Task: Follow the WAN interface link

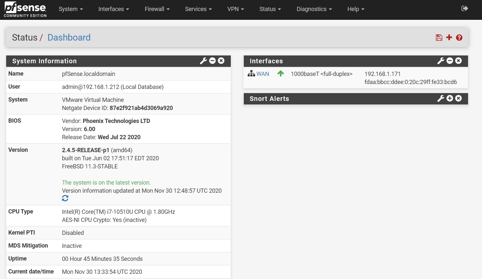Action: tap(263, 74)
